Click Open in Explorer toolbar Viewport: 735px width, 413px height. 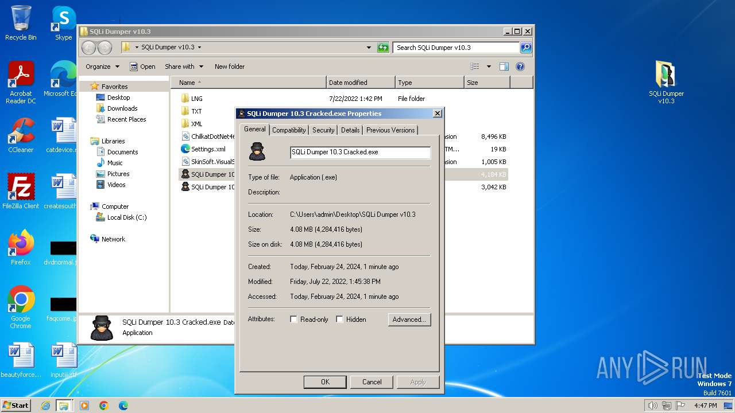coord(142,67)
